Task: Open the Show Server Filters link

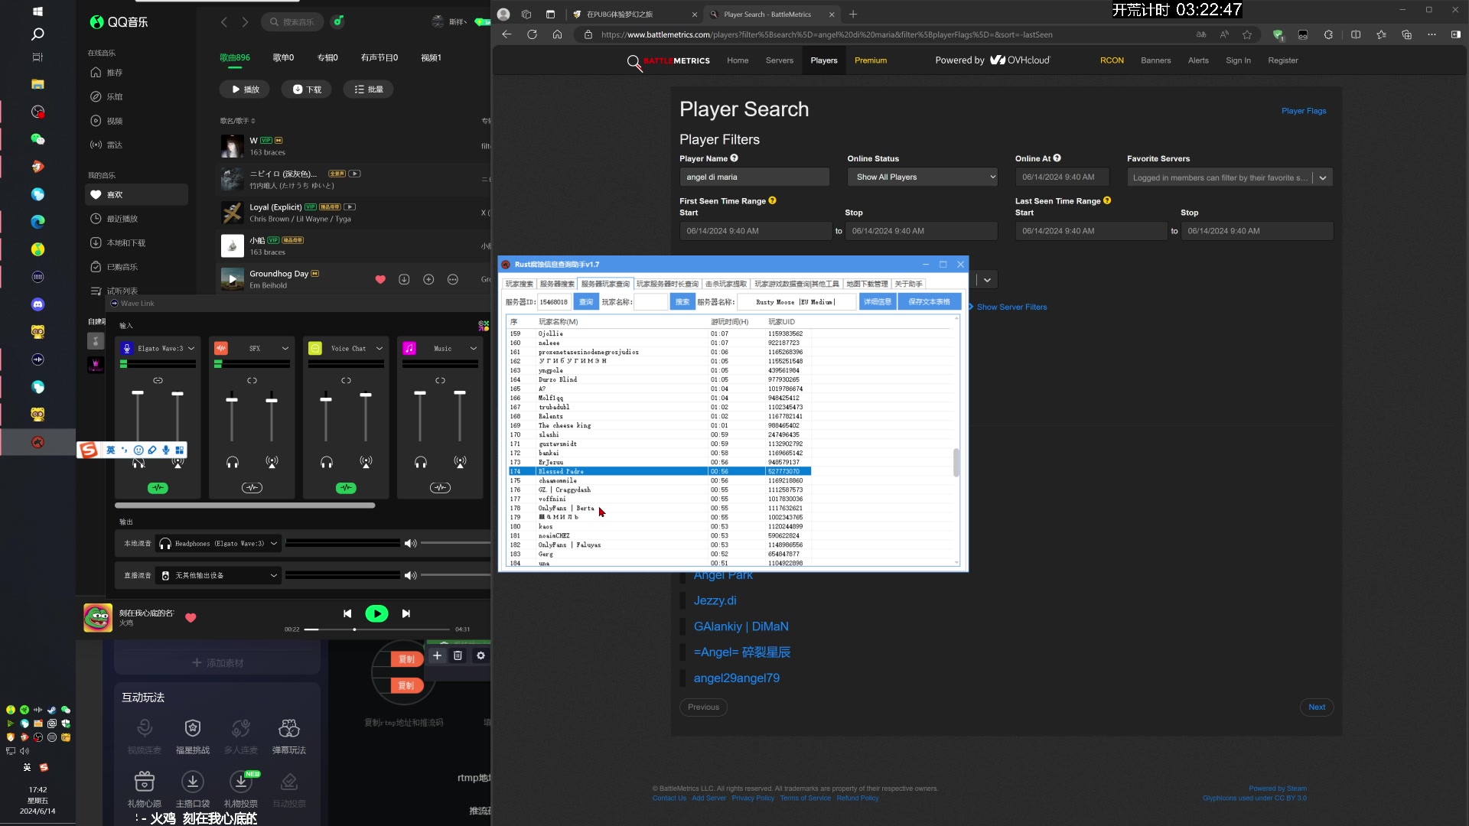Action: 1011,307
